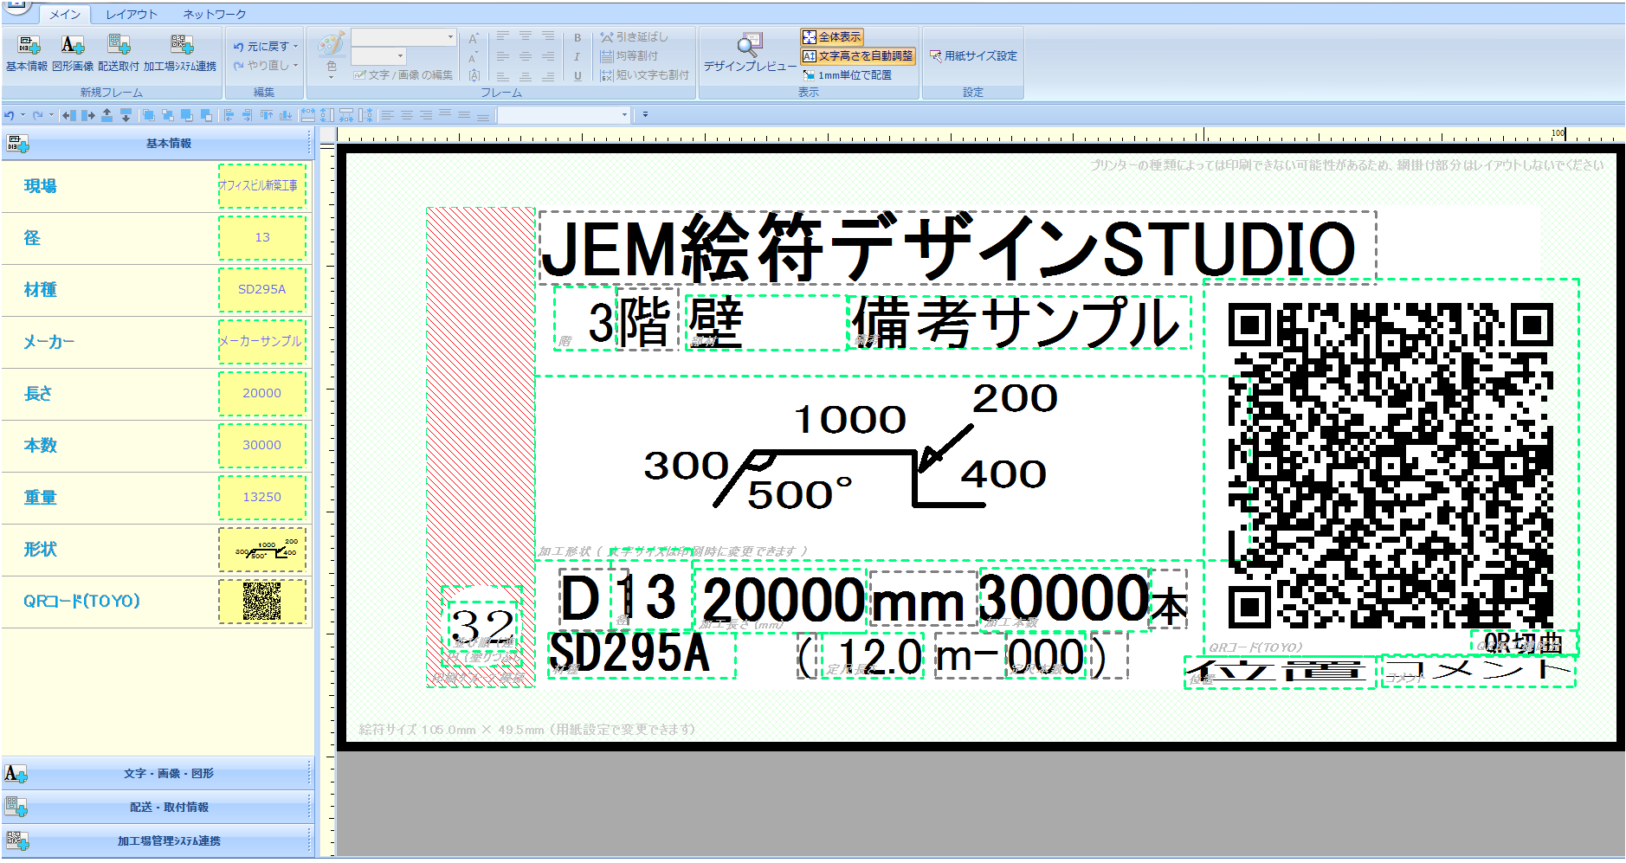Select the large QR code on canvas
This screenshot has height=863, width=1626.
pyautogui.click(x=1390, y=465)
